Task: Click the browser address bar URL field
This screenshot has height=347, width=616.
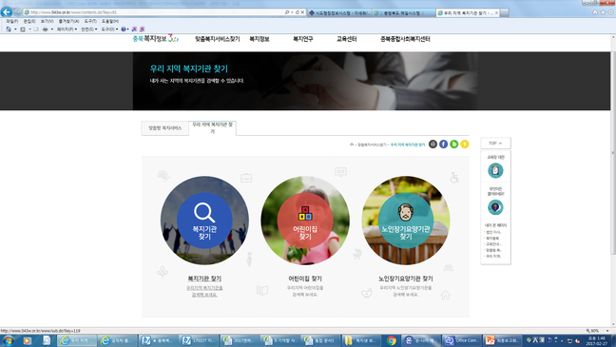Action: [153, 12]
